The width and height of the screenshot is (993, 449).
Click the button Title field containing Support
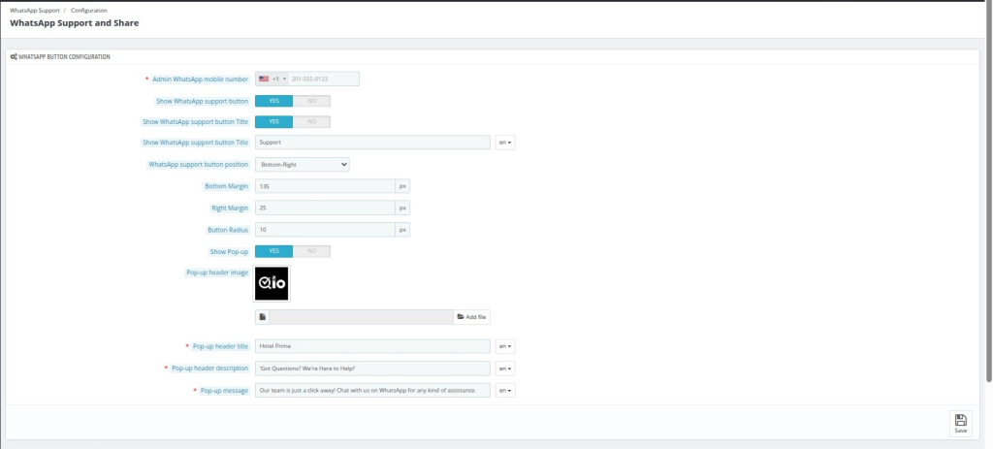(372, 143)
